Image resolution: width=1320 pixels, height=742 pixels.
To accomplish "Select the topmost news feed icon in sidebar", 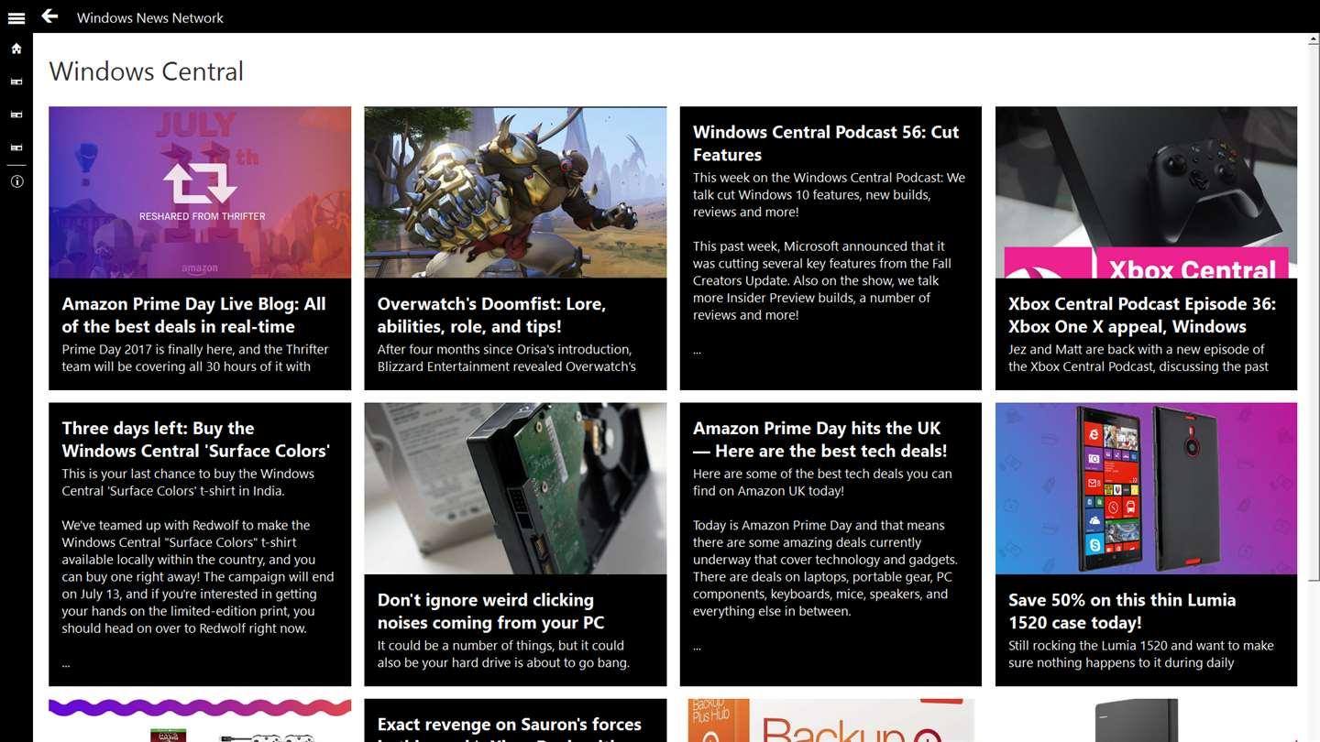I will [16, 82].
